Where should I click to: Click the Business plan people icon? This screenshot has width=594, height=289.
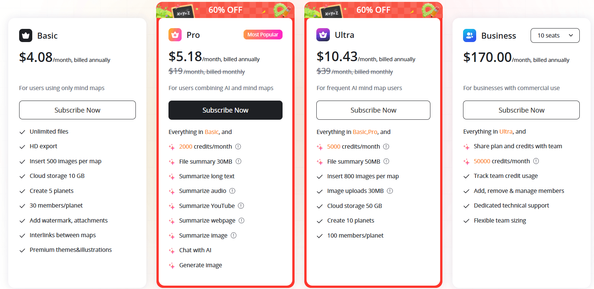coord(469,36)
